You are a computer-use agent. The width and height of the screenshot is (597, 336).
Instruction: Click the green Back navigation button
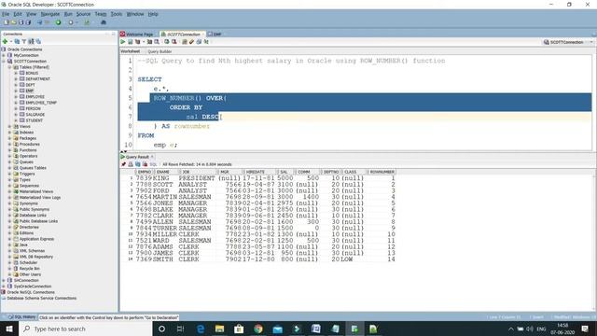(58, 22)
